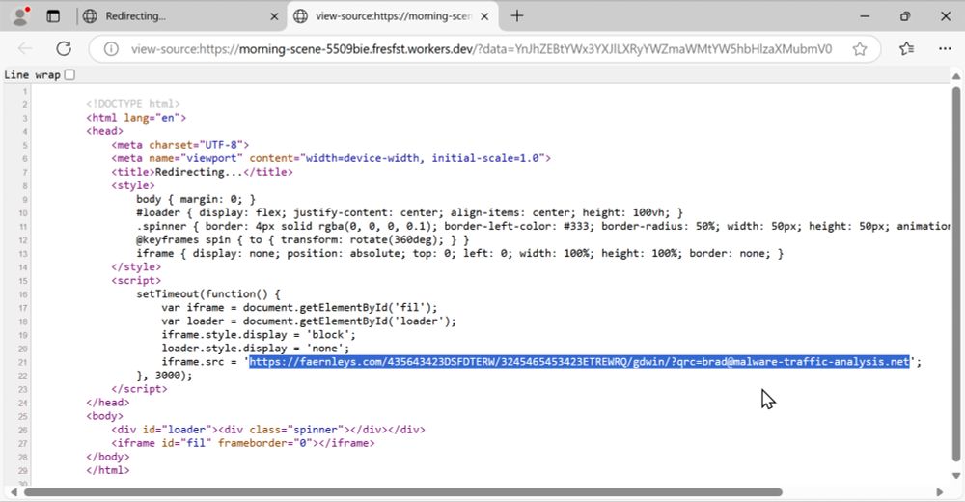
Task: Click the var loader = document.getElementById line
Action: coord(309,321)
